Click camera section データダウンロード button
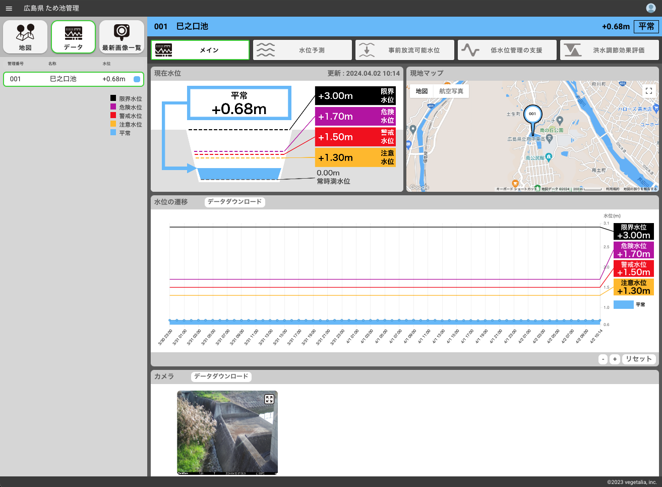Viewport: 662px width, 487px height. click(x=221, y=376)
